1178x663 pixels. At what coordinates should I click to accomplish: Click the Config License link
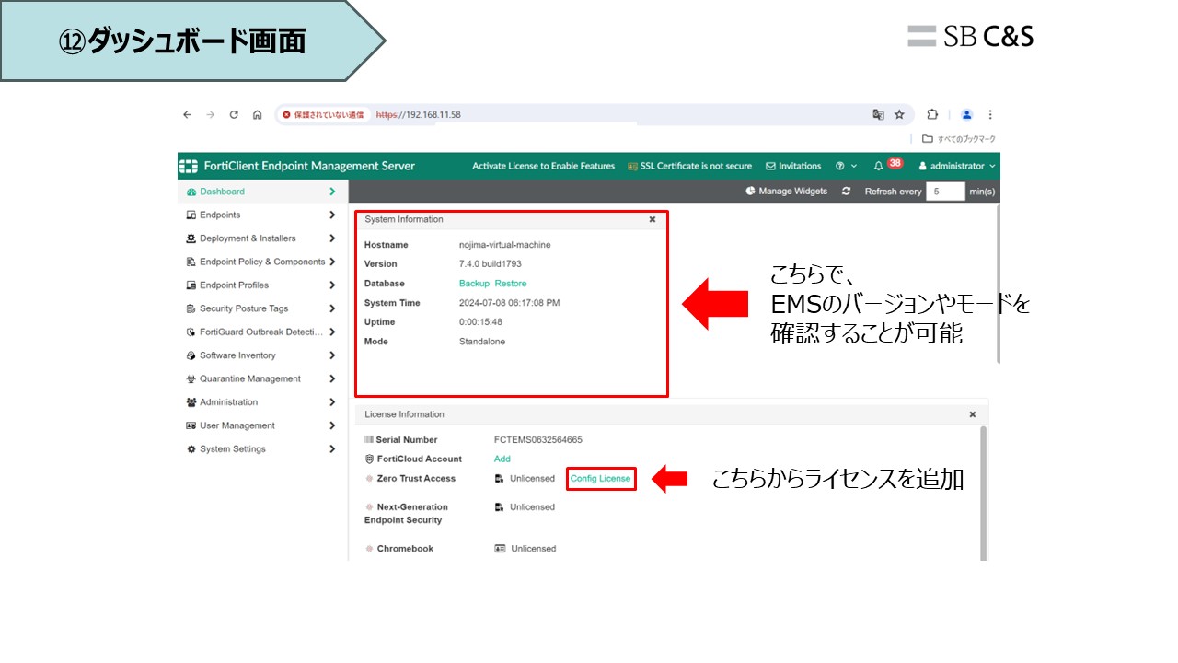point(601,479)
